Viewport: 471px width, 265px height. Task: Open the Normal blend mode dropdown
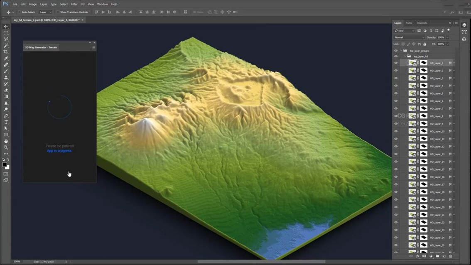point(409,37)
